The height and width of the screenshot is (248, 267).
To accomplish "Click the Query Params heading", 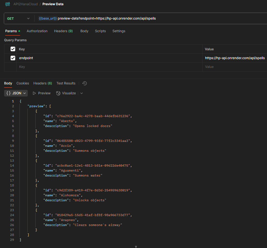I will coord(15,40).
